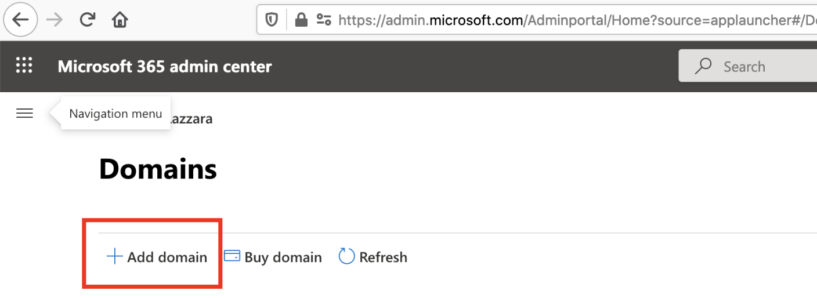817x298 pixels.
Task: Click into the Search text field
Action: 766,67
